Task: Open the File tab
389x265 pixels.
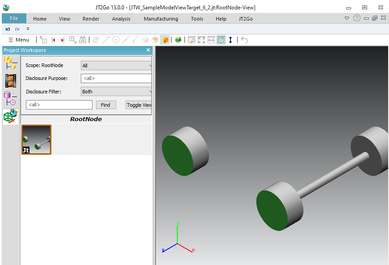Action: tap(14, 18)
